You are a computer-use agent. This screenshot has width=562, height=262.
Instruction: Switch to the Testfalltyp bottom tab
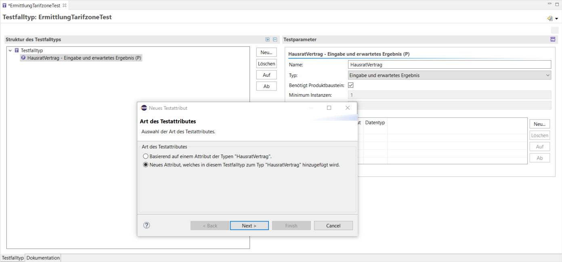click(x=13, y=258)
